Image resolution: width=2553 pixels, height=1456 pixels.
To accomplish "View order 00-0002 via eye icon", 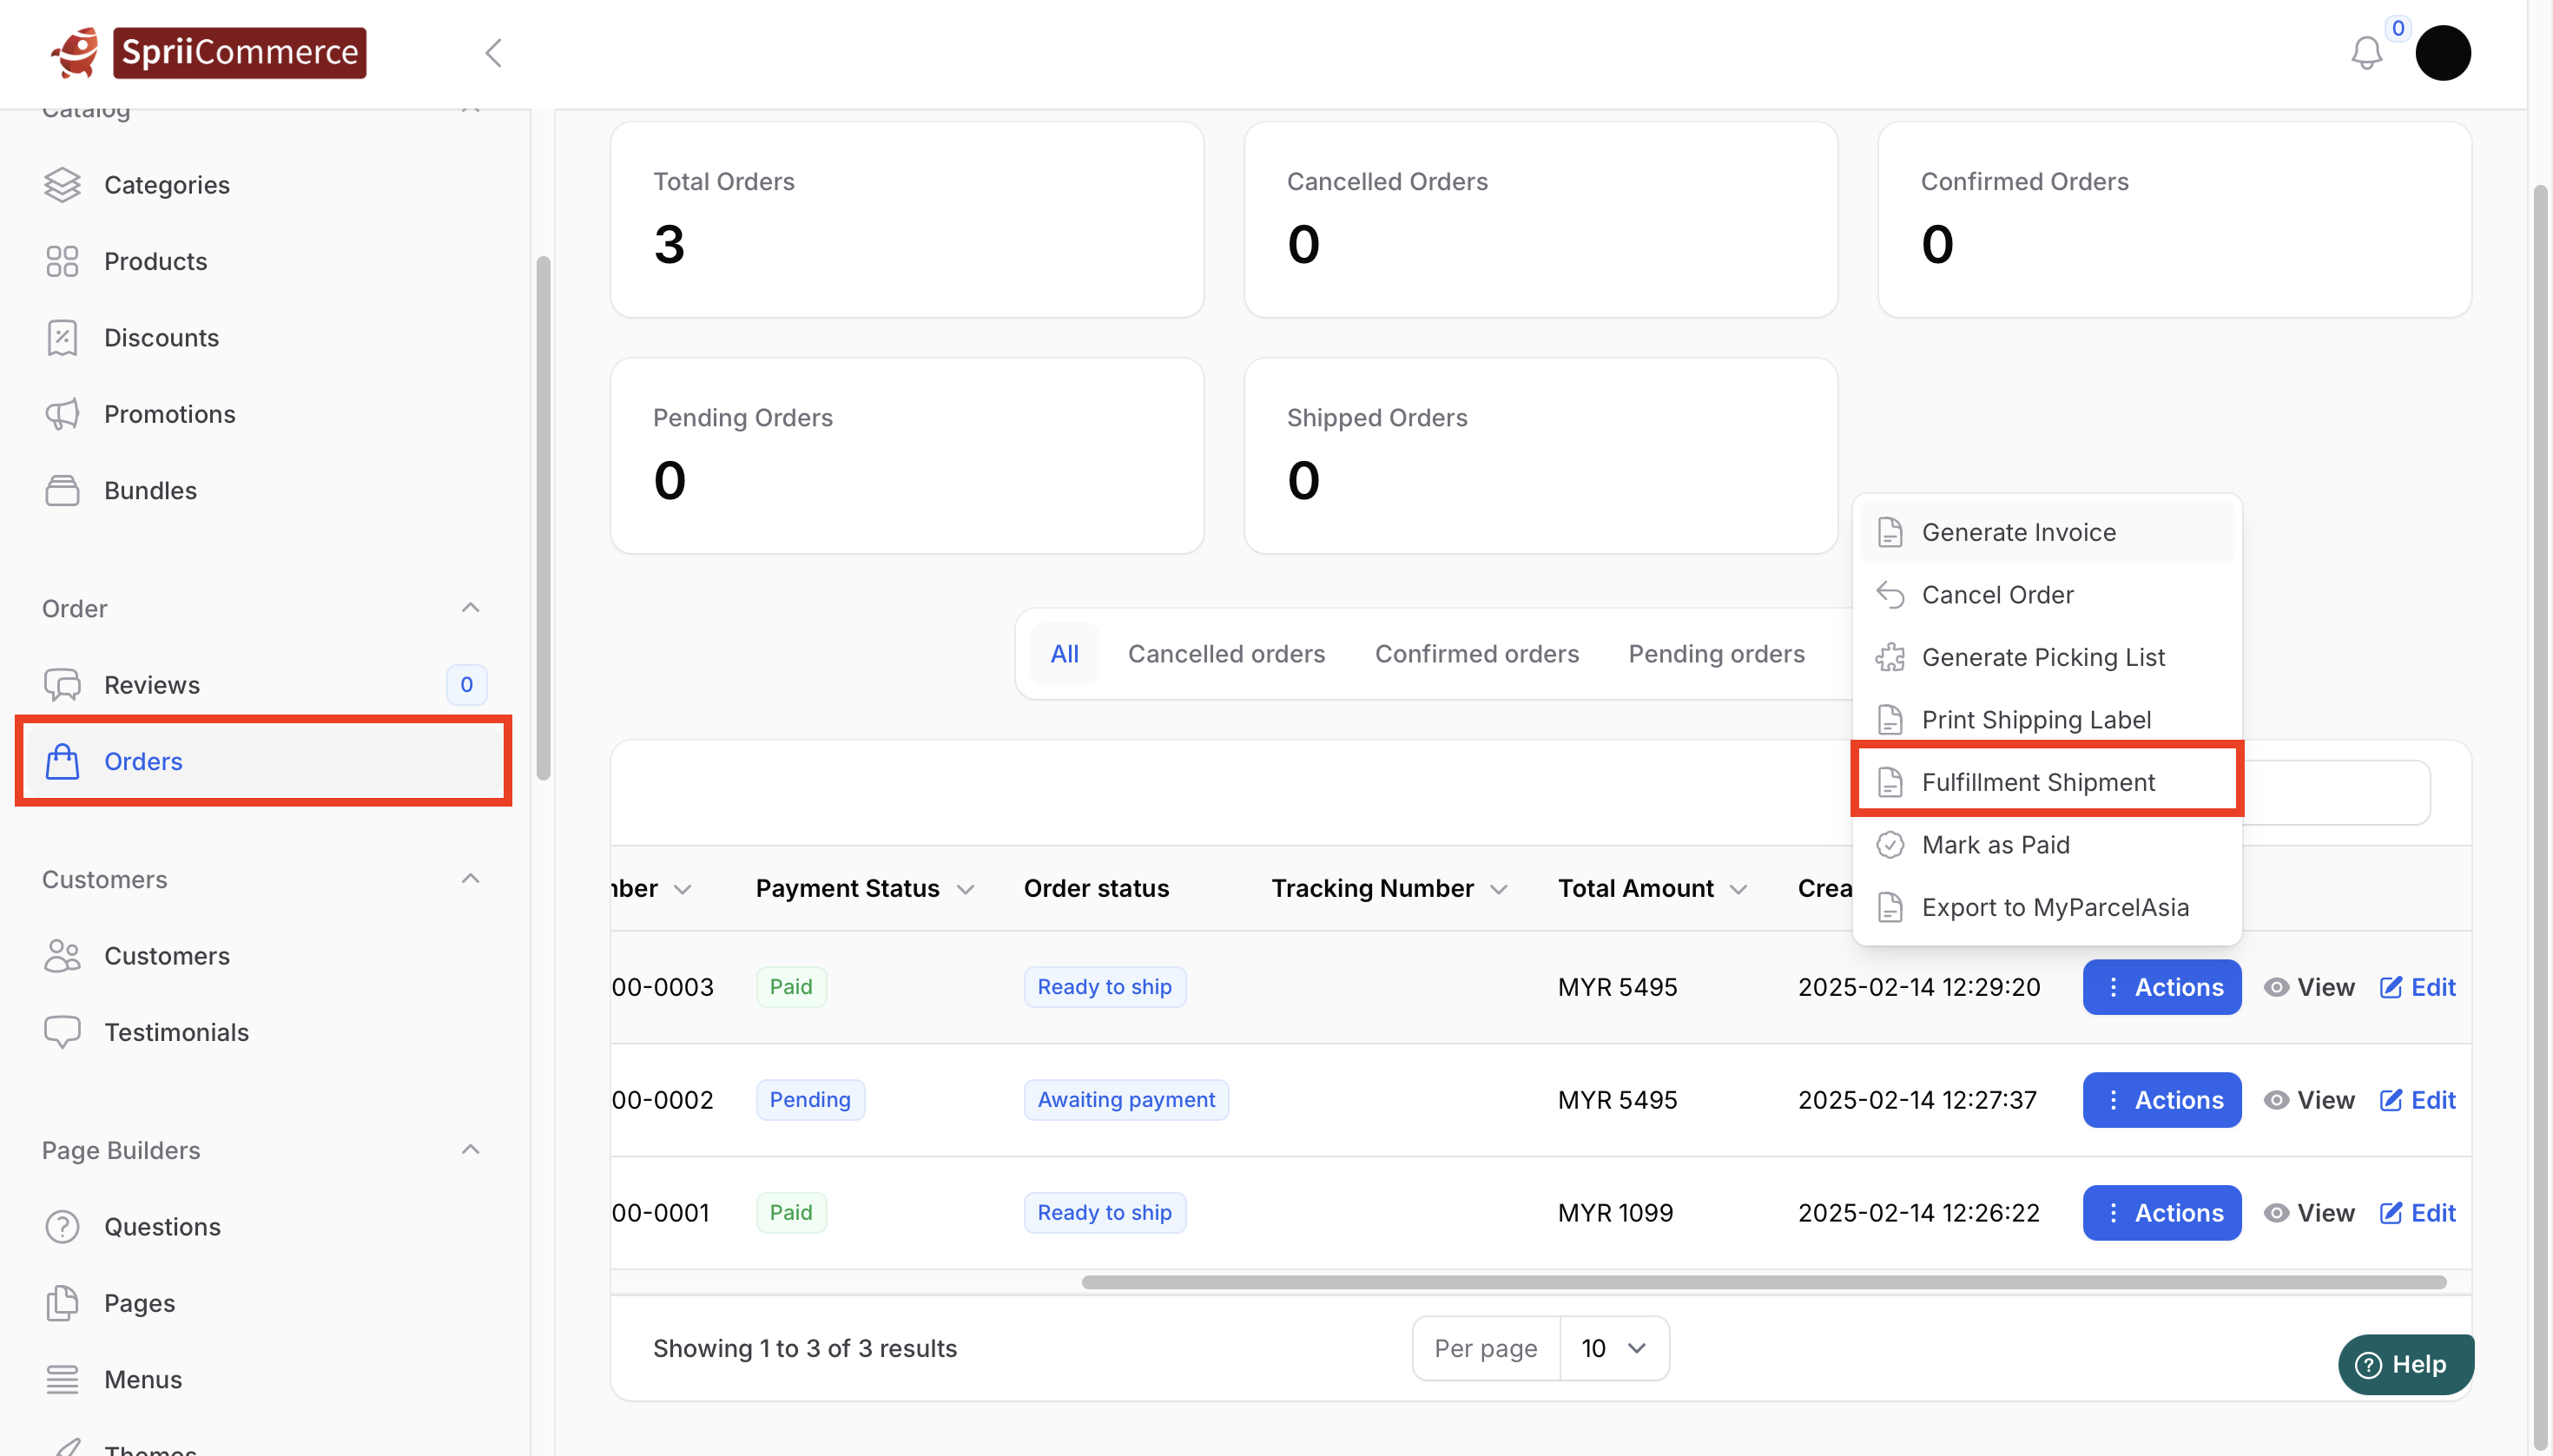I will (x=2276, y=1100).
